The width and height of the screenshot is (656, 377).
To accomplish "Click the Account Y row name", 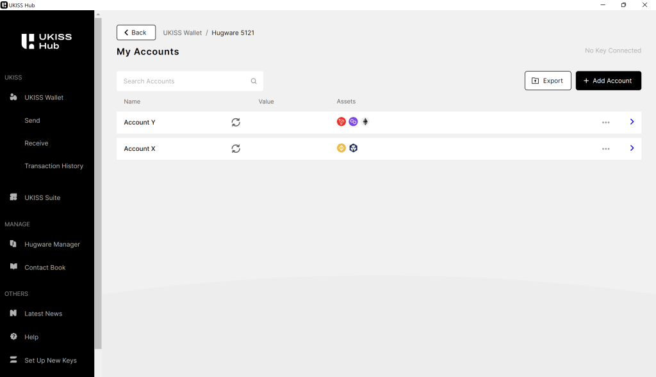I will [x=139, y=122].
